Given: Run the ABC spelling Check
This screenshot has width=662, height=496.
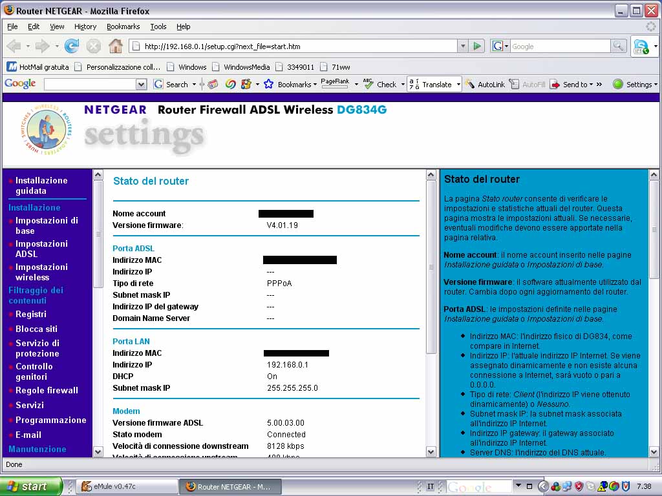Looking at the screenshot, I should [380, 85].
